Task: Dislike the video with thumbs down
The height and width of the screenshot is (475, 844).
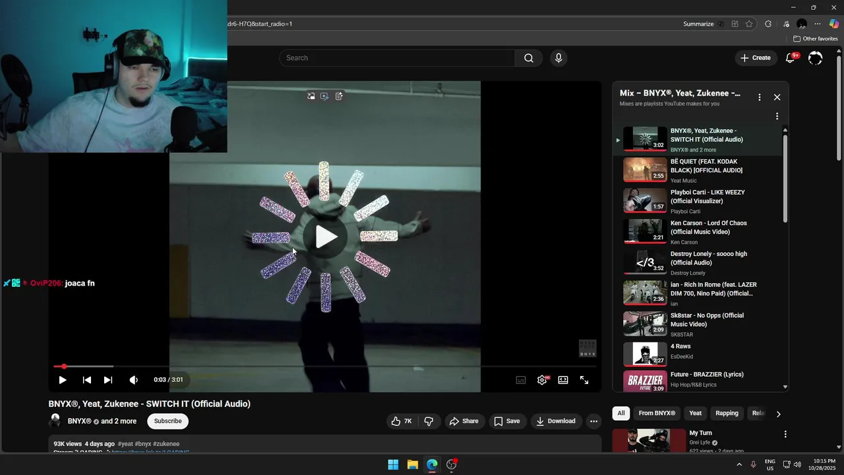Action: click(x=429, y=421)
